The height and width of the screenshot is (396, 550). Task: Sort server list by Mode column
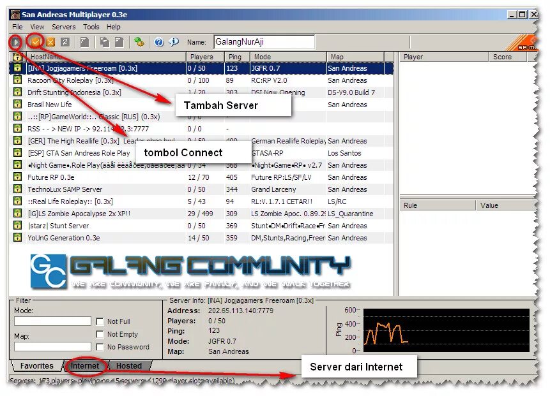coord(288,57)
